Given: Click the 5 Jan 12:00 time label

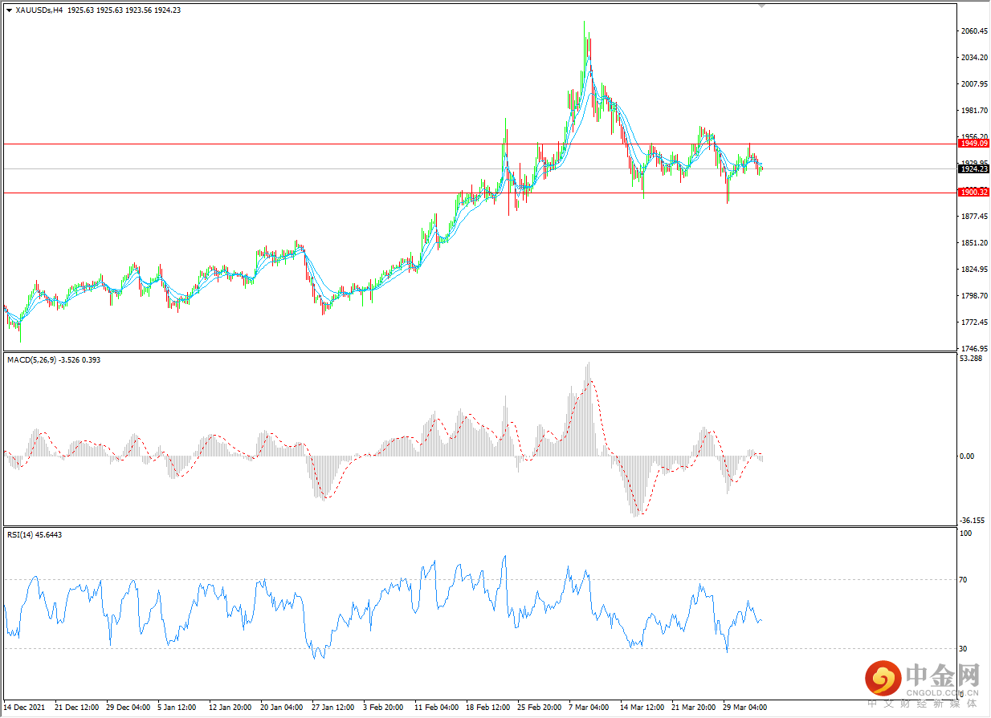Looking at the screenshot, I should tap(177, 708).
